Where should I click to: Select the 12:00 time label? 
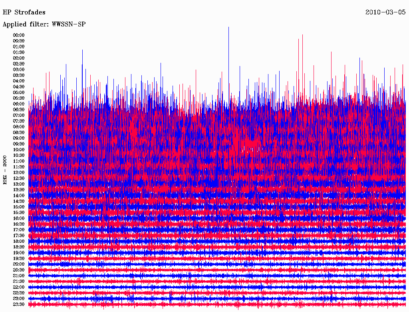[x=19, y=173]
